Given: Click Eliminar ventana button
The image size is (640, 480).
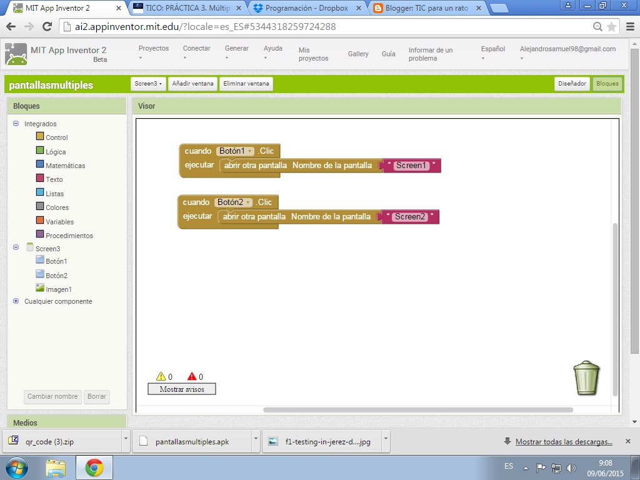Looking at the screenshot, I should point(246,84).
